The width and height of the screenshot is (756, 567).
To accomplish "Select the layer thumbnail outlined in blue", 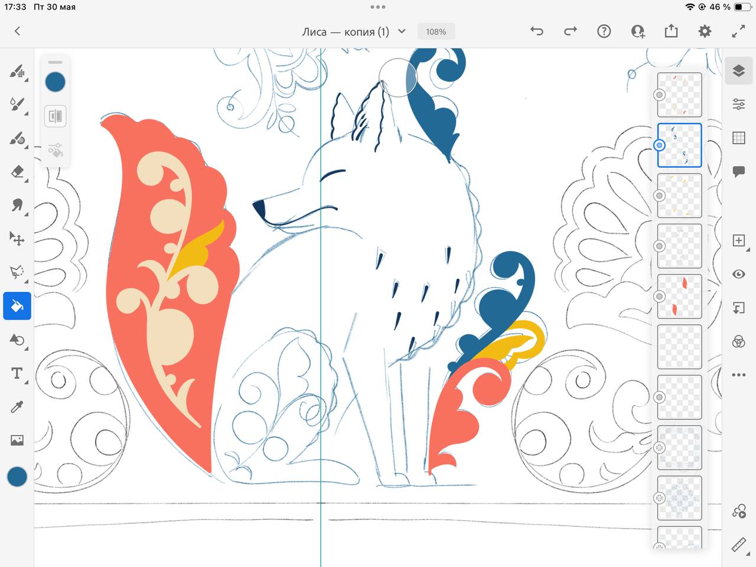I will coord(680,145).
